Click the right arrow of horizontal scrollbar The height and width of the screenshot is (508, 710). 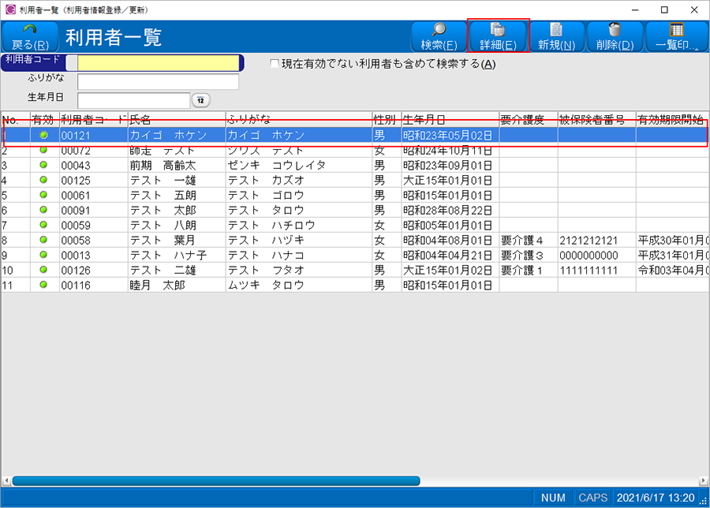point(703,480)
